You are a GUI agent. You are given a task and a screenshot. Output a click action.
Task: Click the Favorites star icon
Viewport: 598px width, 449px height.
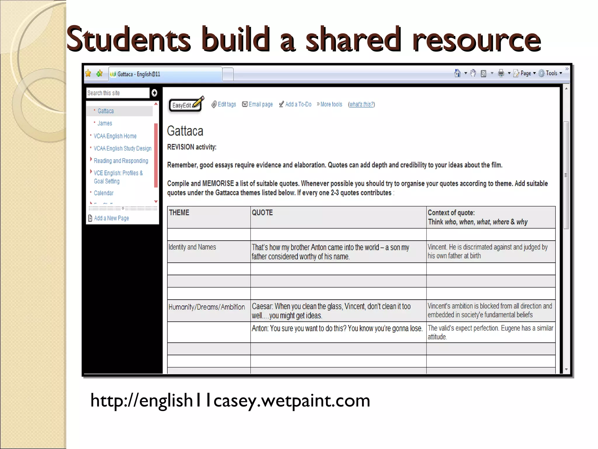point(88,74)
